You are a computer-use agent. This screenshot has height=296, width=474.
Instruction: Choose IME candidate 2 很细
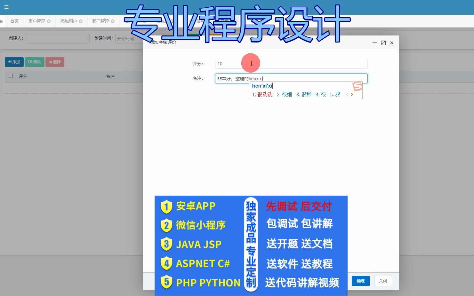click(284, 94)
